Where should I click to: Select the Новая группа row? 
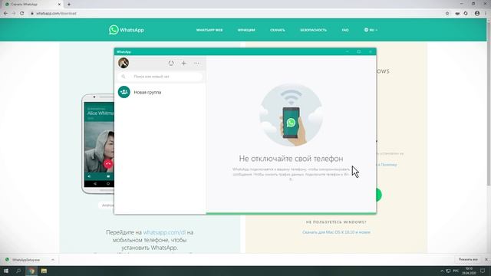point(160,92)
